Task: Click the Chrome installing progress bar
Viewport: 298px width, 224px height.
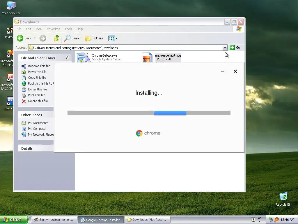Action: [149, 113]
